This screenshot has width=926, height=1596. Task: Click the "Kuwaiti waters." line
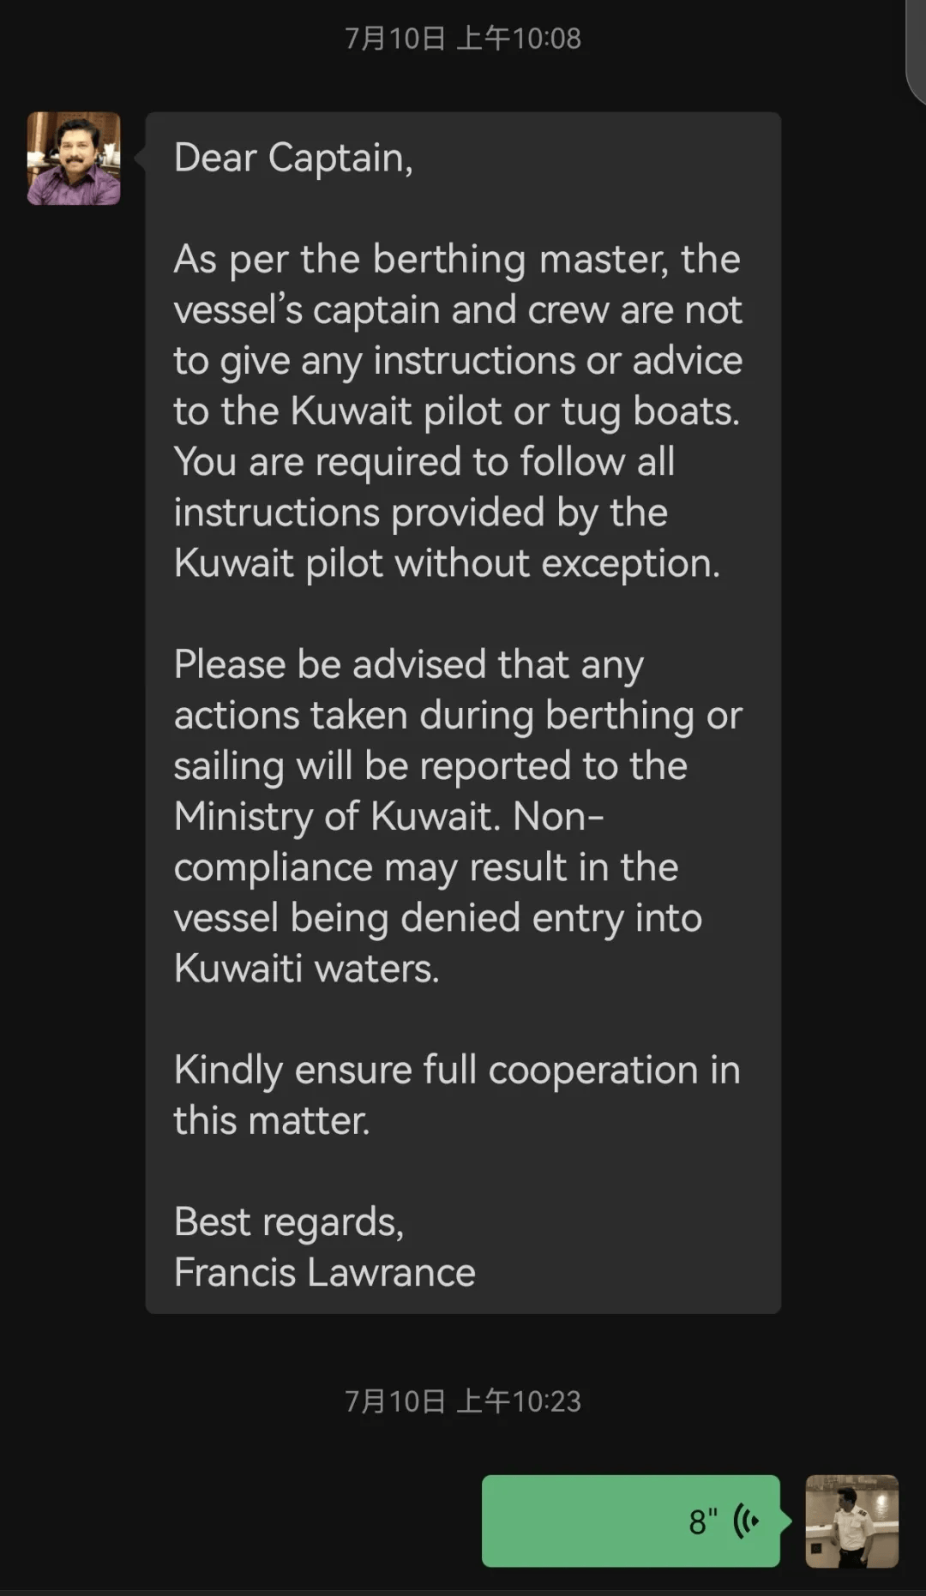(306, 969)
